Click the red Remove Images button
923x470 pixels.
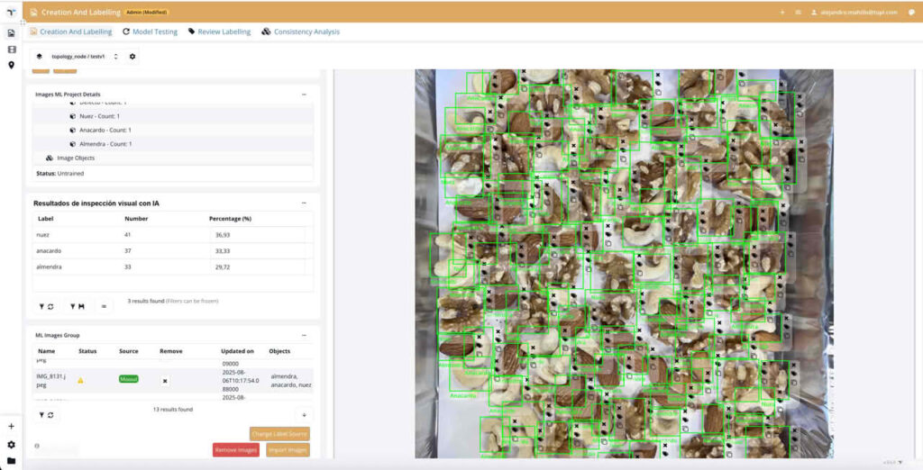point(235,449)
